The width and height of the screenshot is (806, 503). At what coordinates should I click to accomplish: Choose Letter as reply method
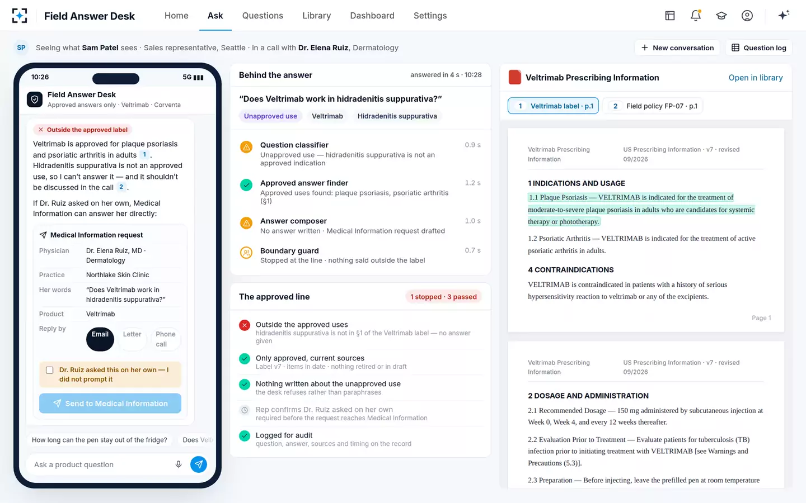132,334
